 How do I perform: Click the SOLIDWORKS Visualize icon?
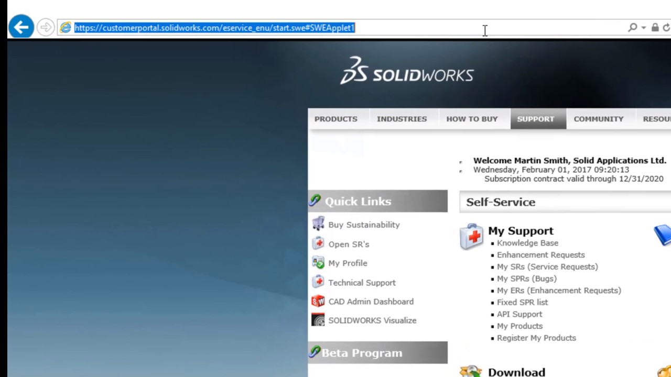tap(318, 320)
